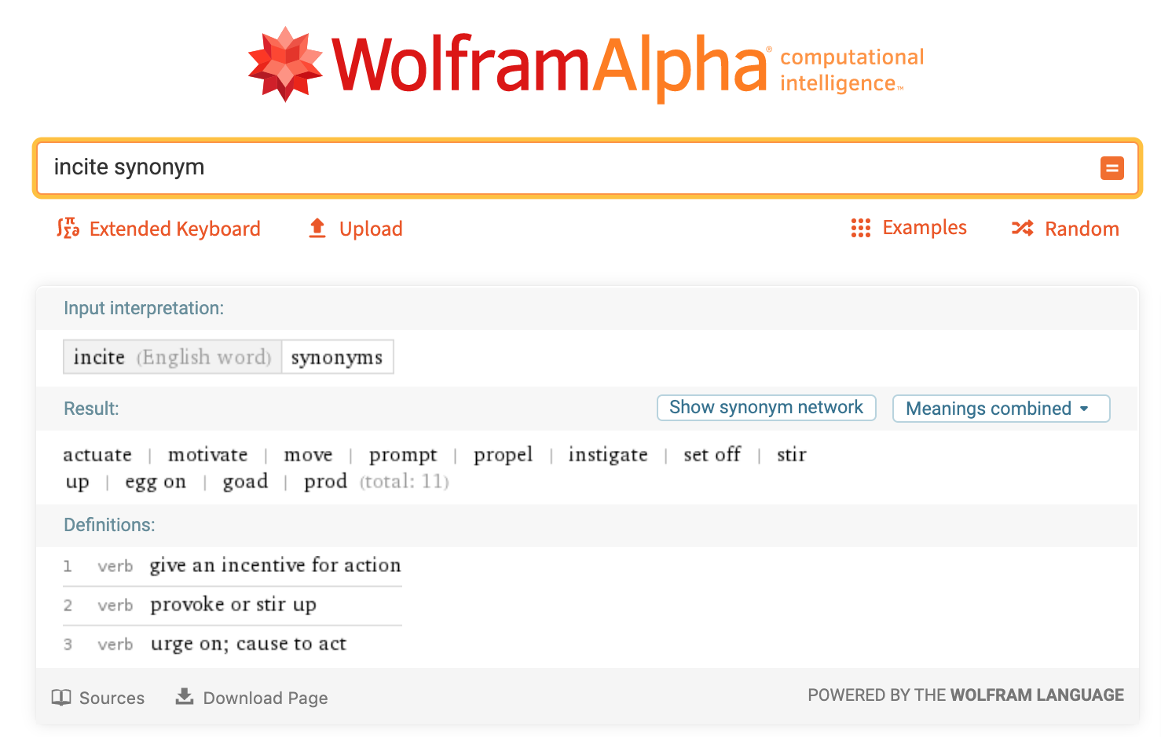1161x737 pixels.
Task: Click the Meanings combined dropdown arrow
Action: click(1085, 409)
